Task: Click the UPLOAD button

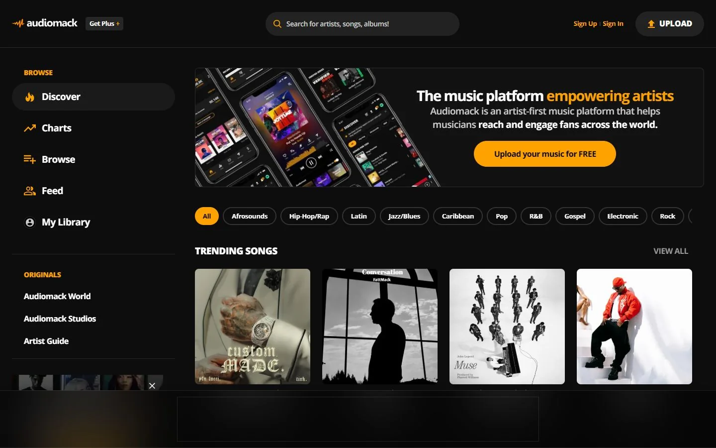Action: (x=670, y=24)
